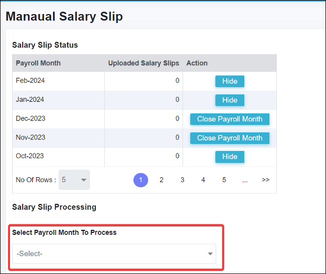Click the Payroll Month column header
326x274 pixels.
coord(38,63)
